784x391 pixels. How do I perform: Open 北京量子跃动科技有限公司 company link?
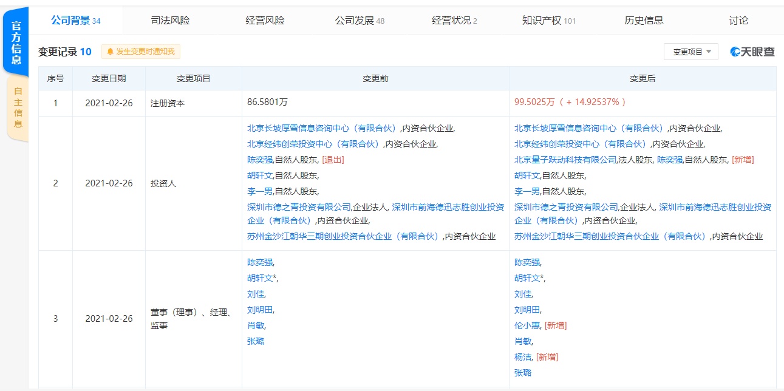pos(565,160)
